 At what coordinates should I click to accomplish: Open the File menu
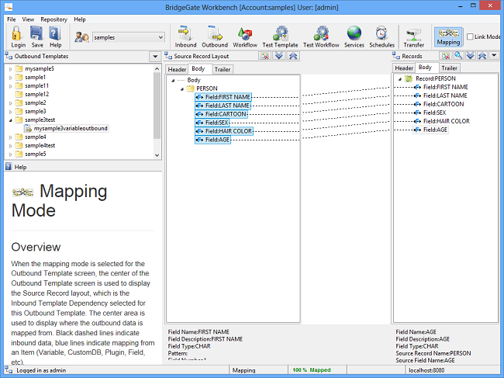coord(12,19)
